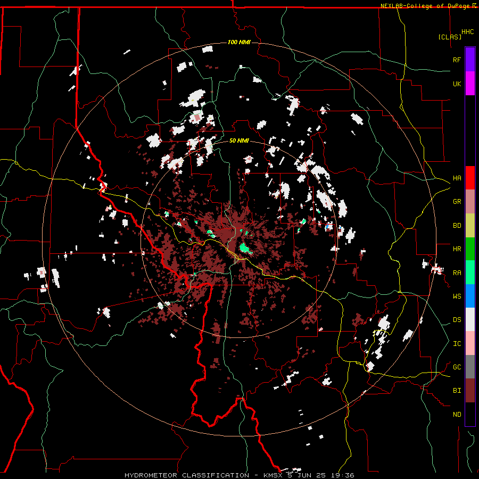Click the BI legend label

point(457,391)
